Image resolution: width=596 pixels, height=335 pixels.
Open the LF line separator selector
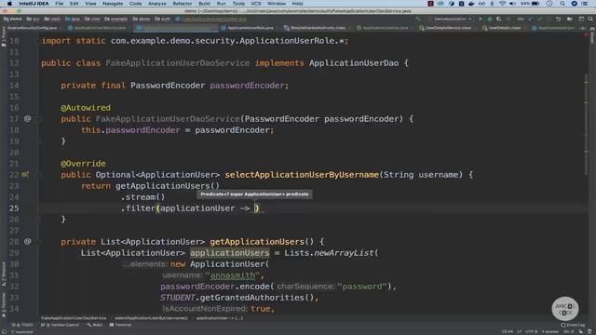point(519,332)
